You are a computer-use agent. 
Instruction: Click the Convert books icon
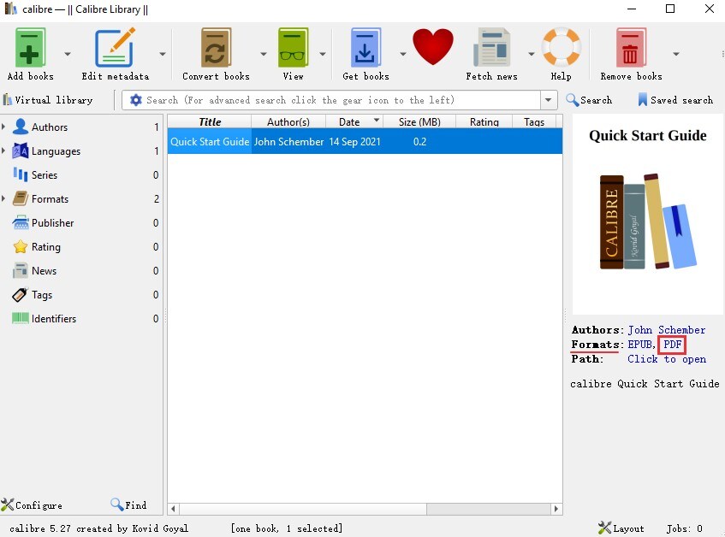[216, 48]
